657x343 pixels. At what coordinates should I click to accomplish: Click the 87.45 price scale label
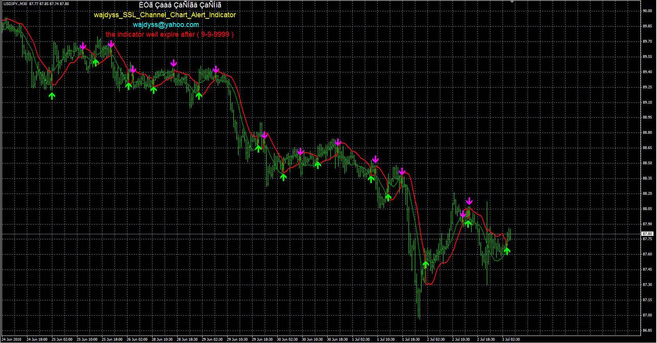coord(647,269)
